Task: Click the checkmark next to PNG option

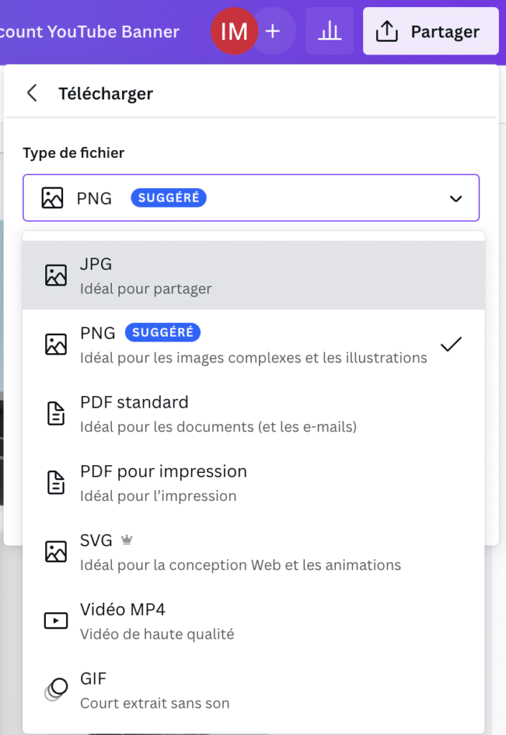Action: [451, 344]
